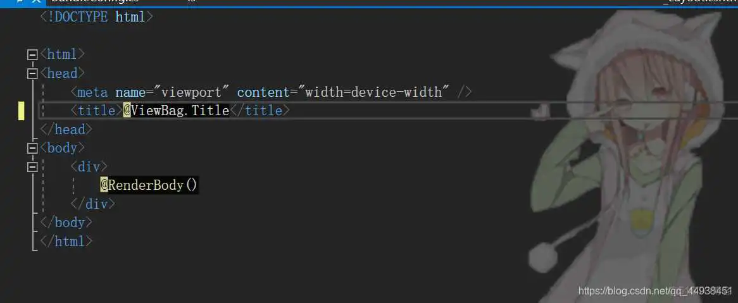This screenshot has width=738, height=303.
Task: Open the blog.csdn.net watermark link
Action: click(x=656, y=291)
